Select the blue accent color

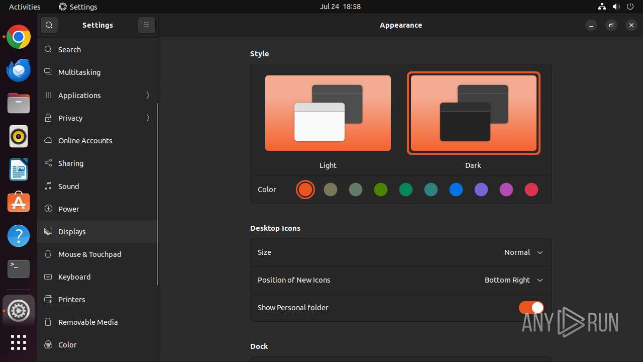pos(456,190)
